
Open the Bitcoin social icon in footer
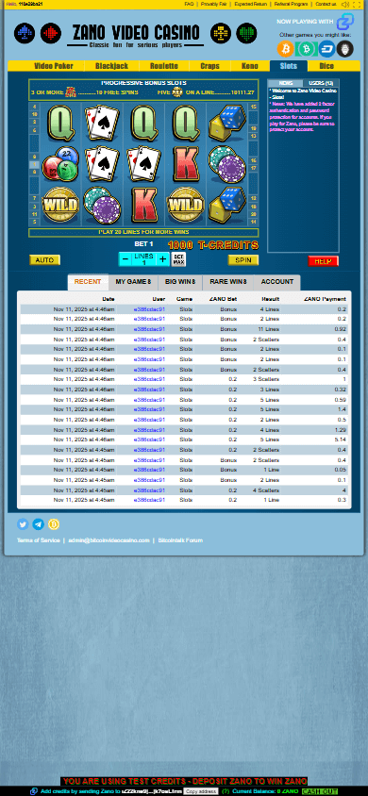53,524
